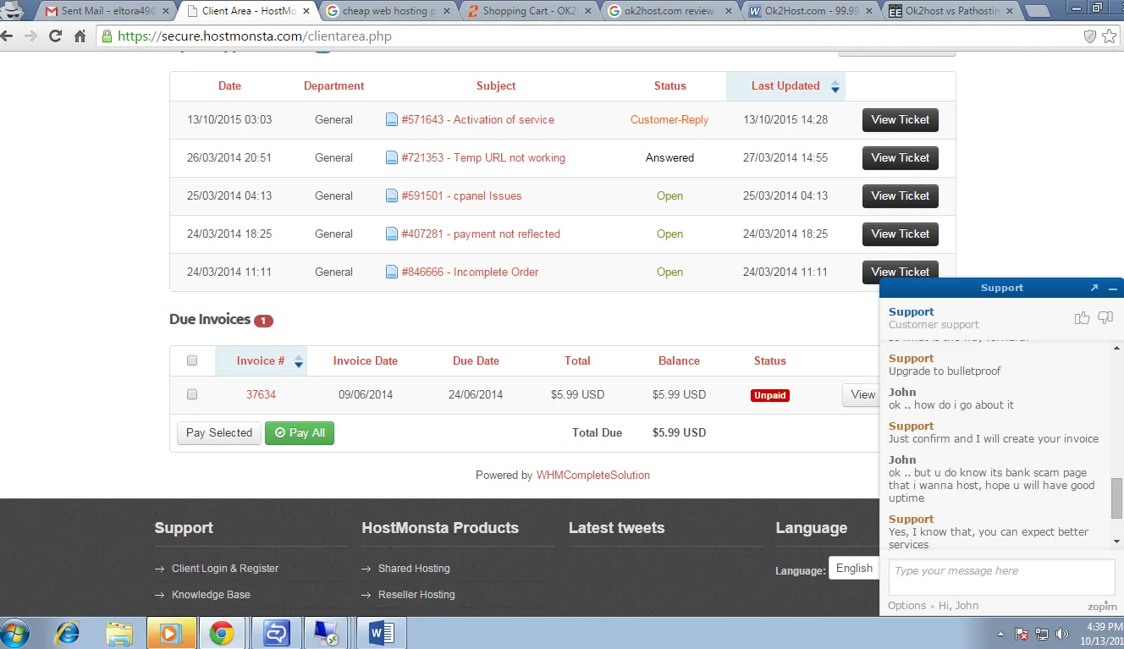Viewport: 1124px width, 649px height.
Task: Open the WHMCompleteSolution link
Action: (593, 476)
